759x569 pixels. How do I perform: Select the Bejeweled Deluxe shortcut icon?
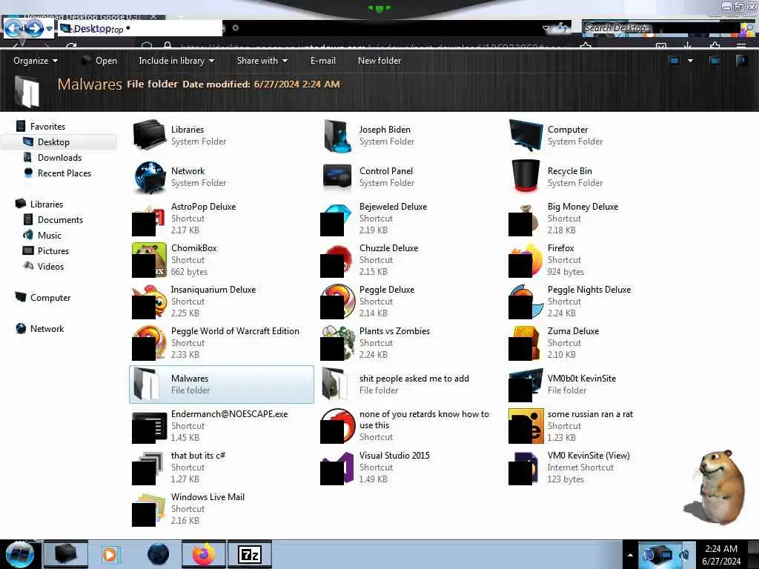(x=337, y=219)
